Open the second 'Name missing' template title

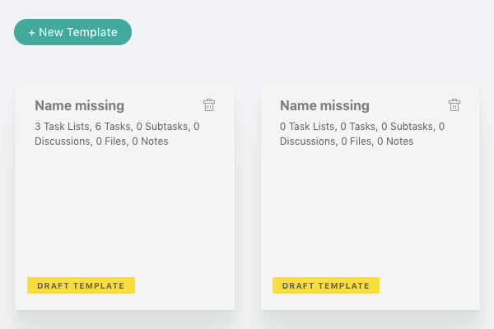pyautogui.click(x=324, y=105)
